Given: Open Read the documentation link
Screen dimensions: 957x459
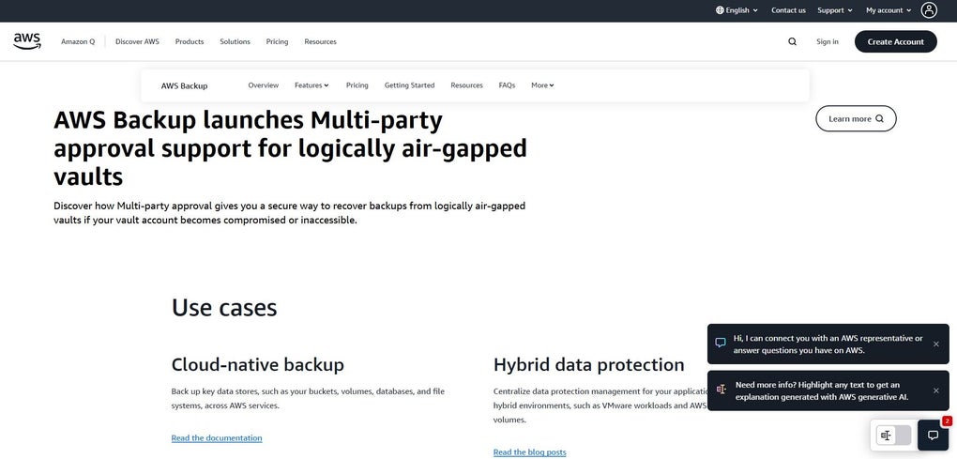Looking at the screenshot, I should (217, 438).
